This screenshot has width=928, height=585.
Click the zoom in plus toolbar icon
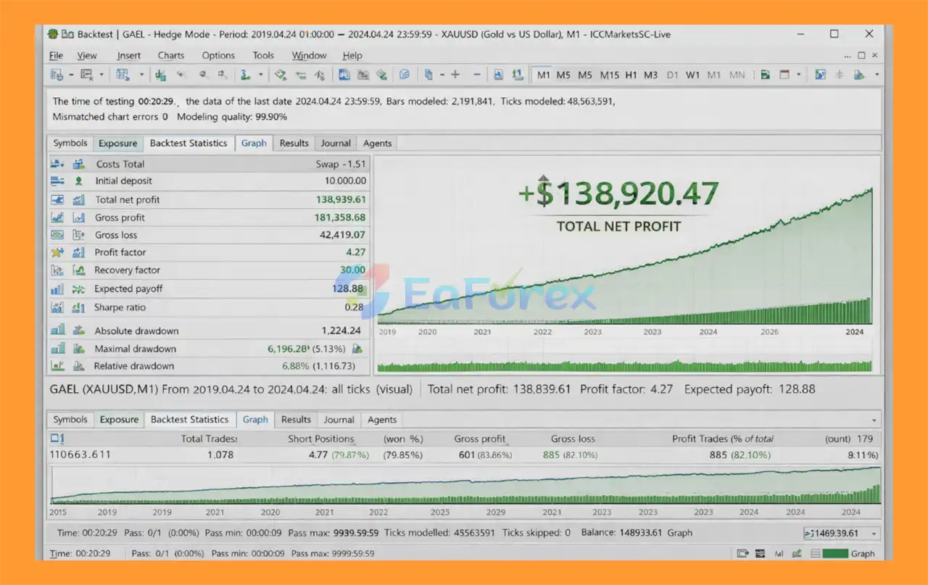pos(455,75)
